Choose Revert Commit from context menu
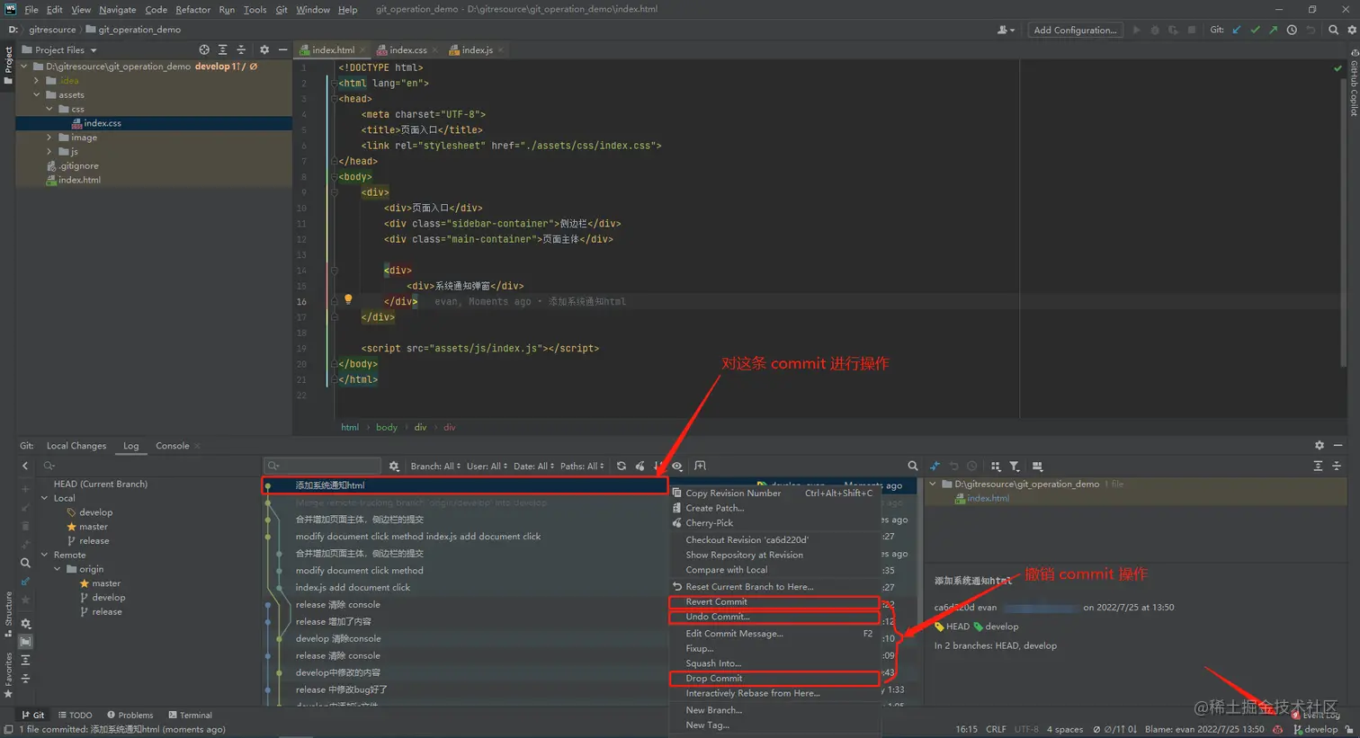The image size is (1360, 738). 716,601
